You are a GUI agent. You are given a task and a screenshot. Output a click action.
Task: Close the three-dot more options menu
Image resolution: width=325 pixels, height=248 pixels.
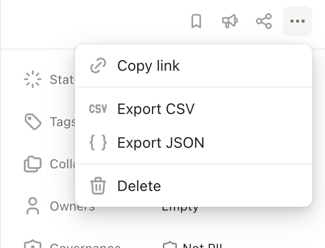pyautogui.click(x=298, y=21)
